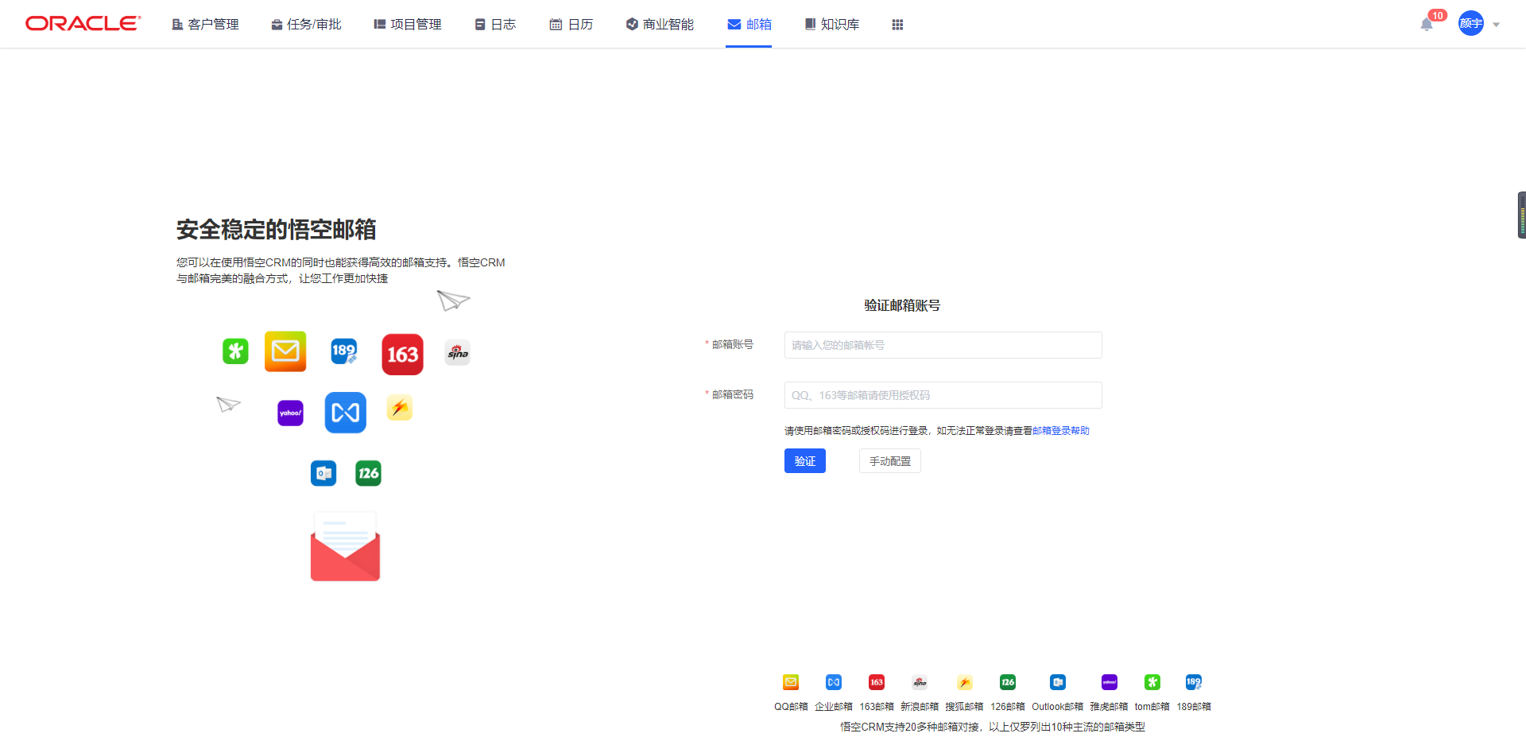Focus the 邮箱密码 input field
Image resolution: width=1526 pixels, height=745 pixels.
(x=943, y=395)
